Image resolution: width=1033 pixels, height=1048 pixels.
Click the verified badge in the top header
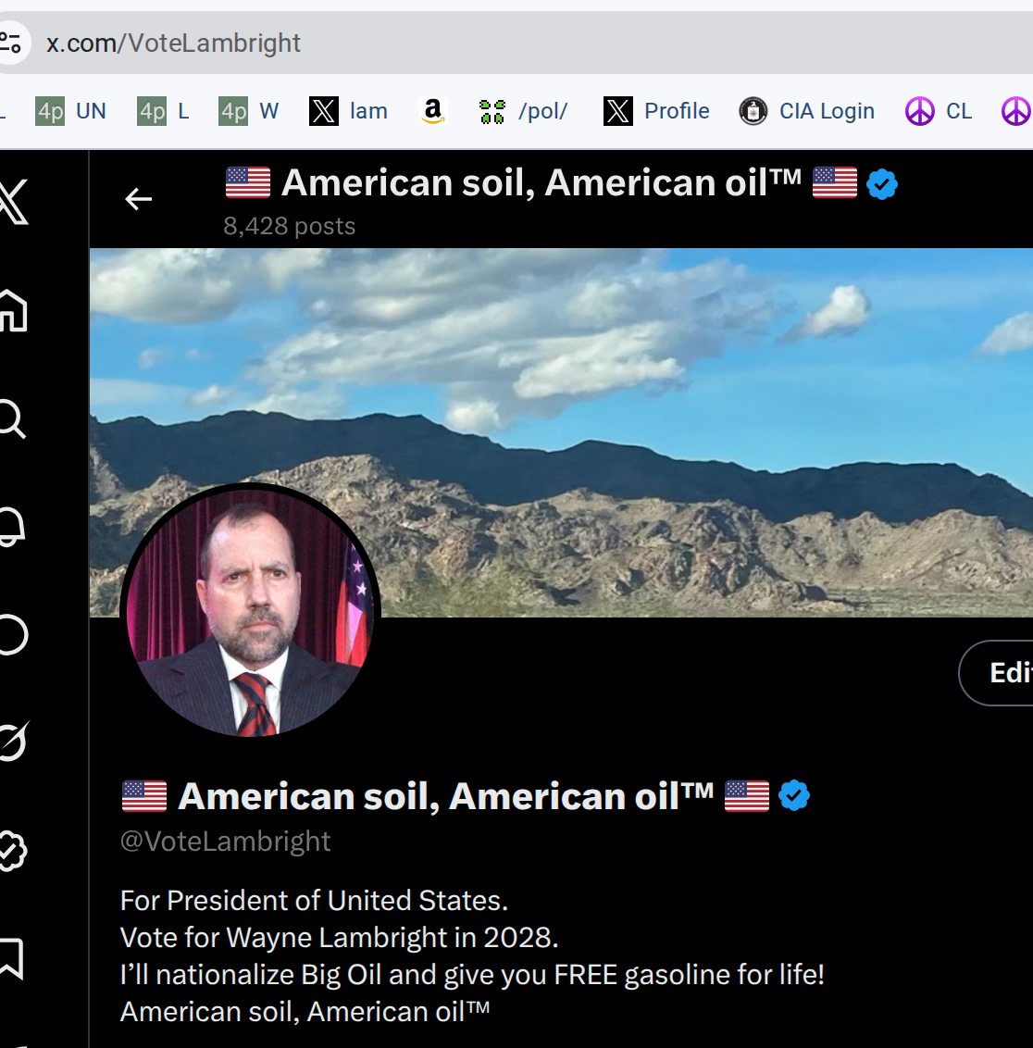point(882,184)
